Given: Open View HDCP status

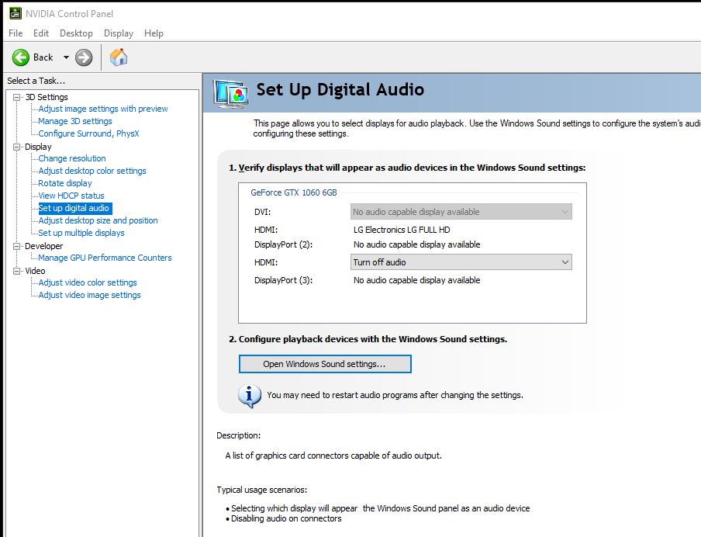Looking at the screenshot, I should tap(71, 196).
